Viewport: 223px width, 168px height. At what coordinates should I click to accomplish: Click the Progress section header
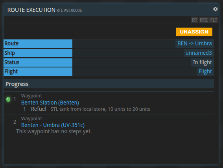click(x=109, y=84)
